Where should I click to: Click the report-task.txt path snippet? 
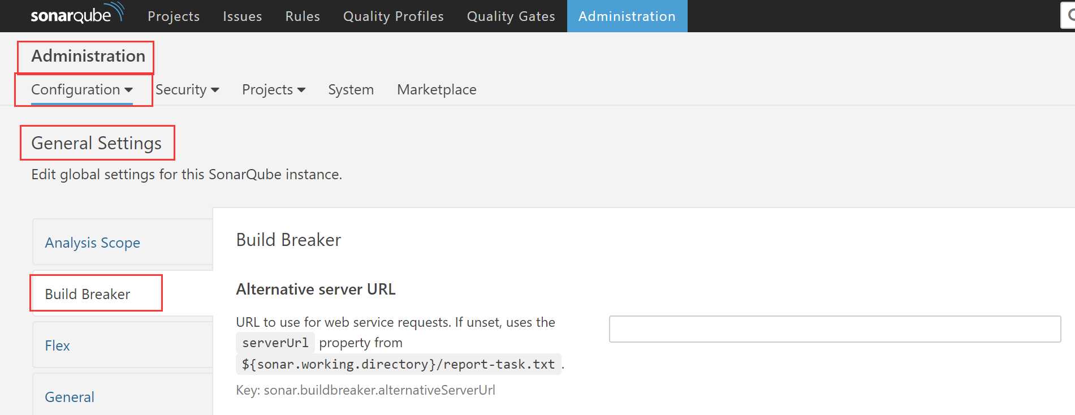coord(399,364)
